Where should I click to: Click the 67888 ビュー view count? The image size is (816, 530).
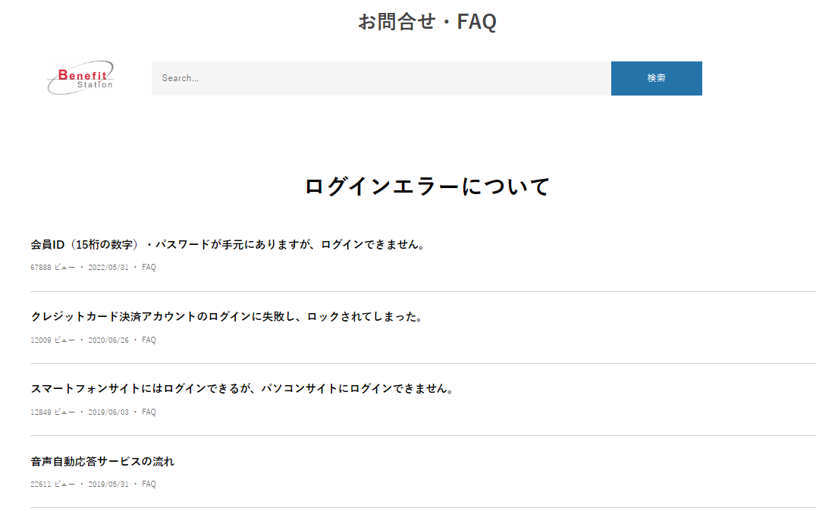pos(52,268)
